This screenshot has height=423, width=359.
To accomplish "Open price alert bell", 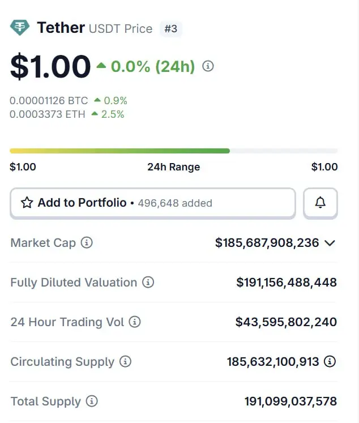I will (320, 203).
